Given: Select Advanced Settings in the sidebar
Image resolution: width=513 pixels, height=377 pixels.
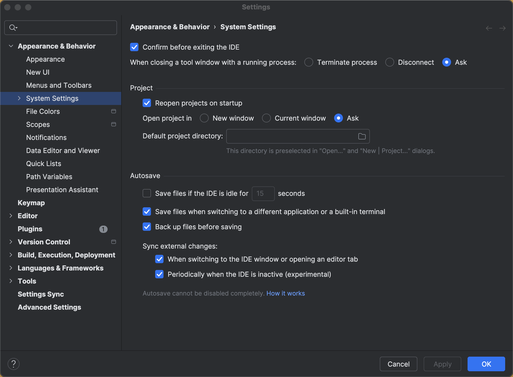Looking at the screenshot, I should click(x=49, y=307).
